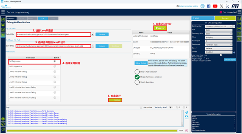
Task: Click the Discover button
Action: point(160,28)
